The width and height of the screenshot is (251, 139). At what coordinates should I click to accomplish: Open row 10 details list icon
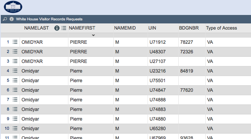pyautogui.click(x=15, y=129)
